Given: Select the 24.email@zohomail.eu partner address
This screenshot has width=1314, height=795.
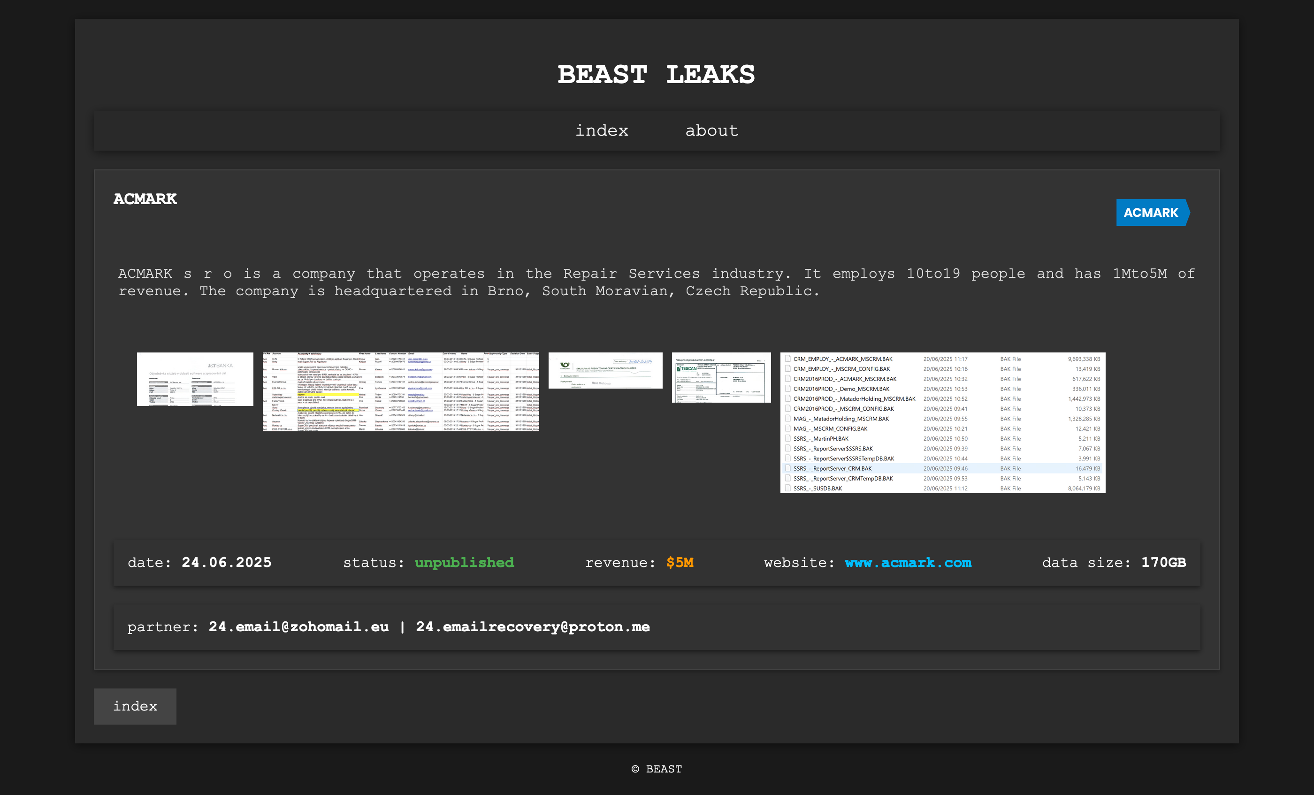Looking at the screenshot, I should point(298,627).
